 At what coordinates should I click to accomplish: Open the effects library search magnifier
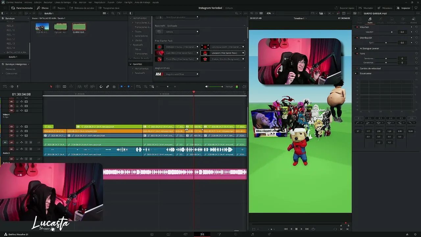tap(236, 13)
